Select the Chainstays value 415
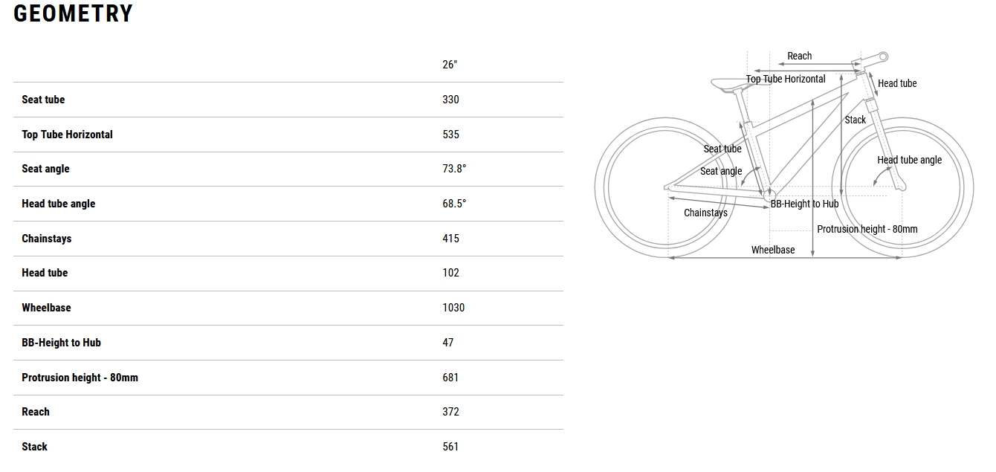The height and width of the screenshot is (472, 996). pyautogui.click(x=450, y=239)
